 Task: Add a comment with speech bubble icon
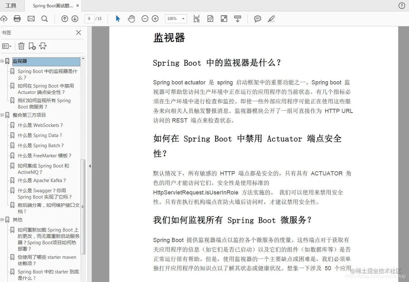pyautogui.click(x=258, y=19)
